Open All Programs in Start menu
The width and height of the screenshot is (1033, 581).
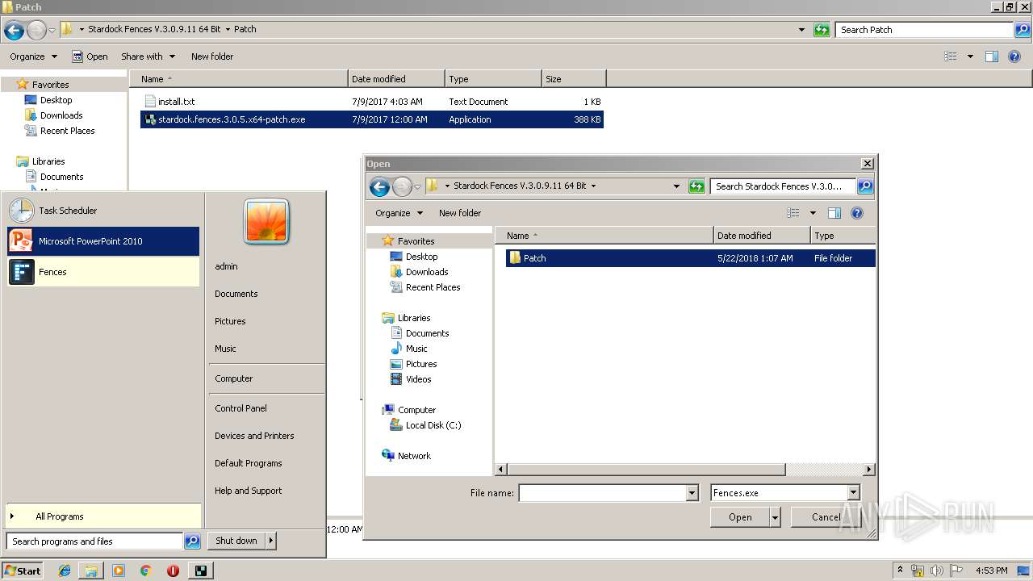[x=103, y=516]
